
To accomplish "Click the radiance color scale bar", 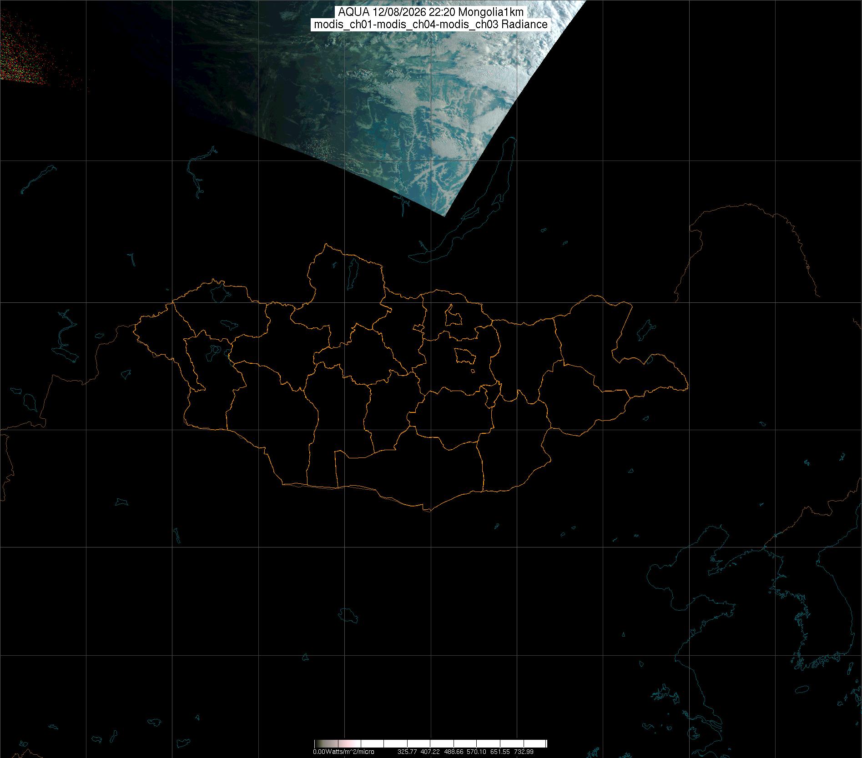I will (x=430, y=743).
